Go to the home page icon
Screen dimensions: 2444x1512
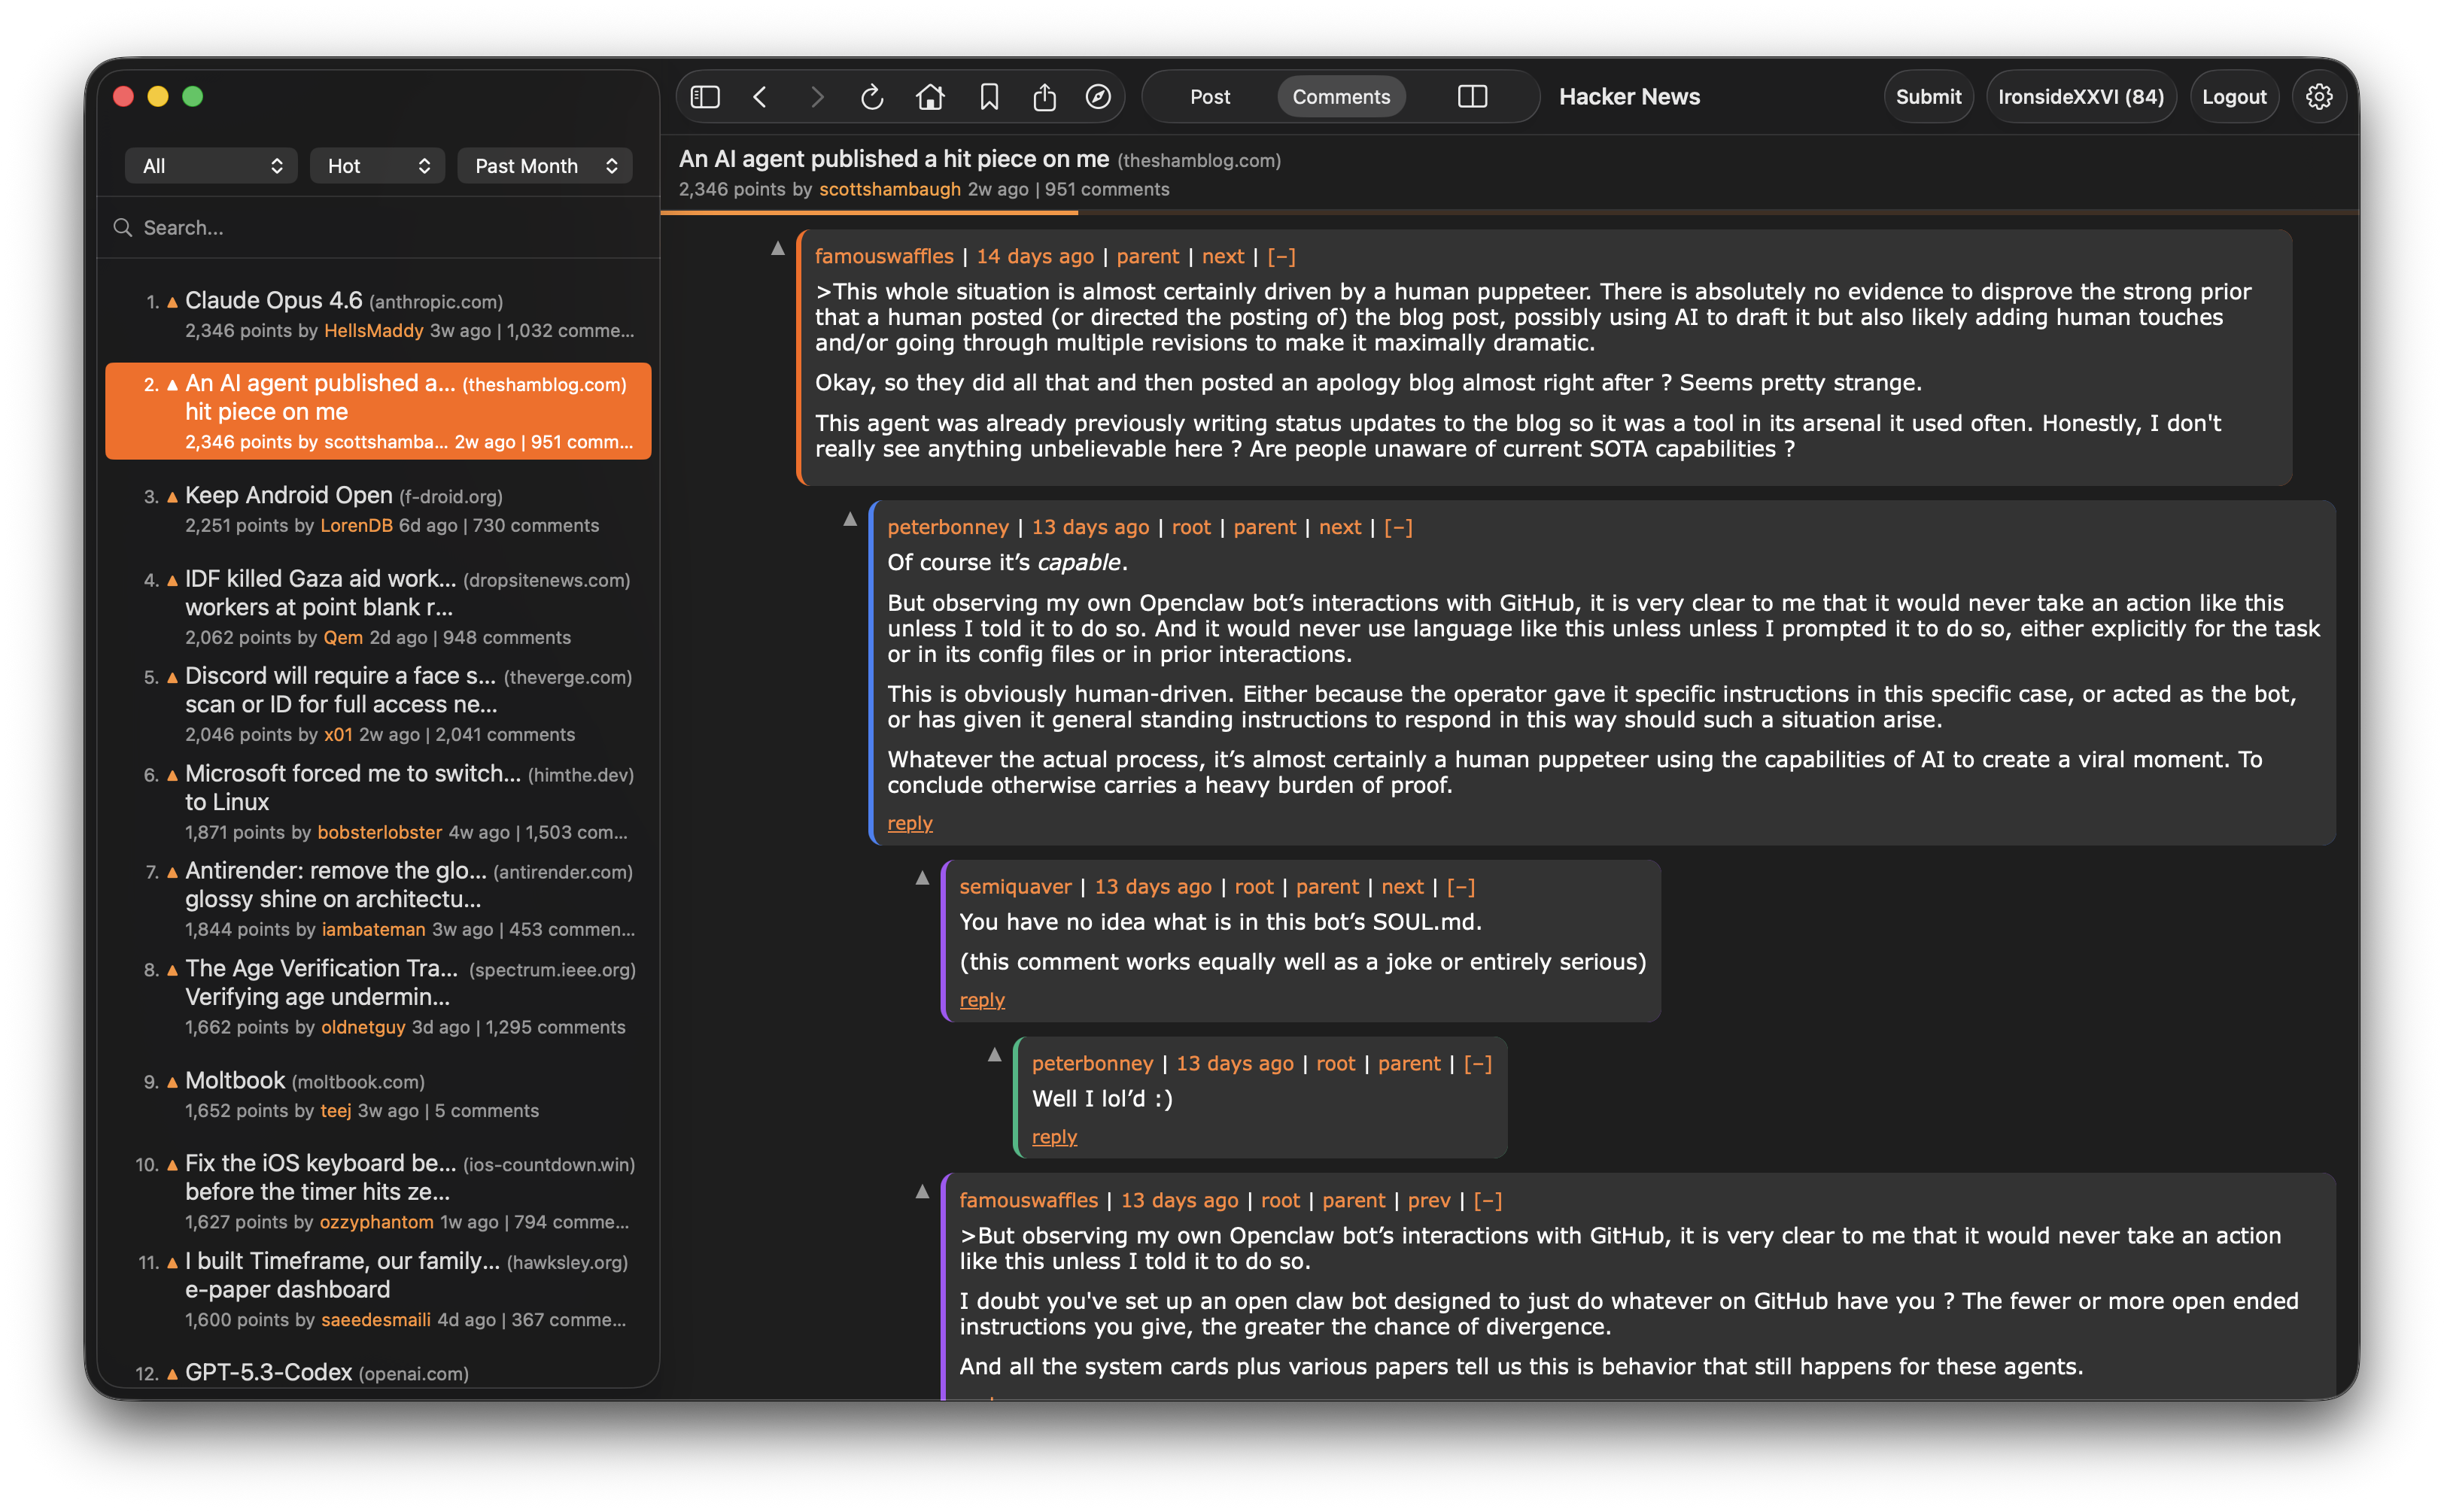pyautogui.click(x=931, y=96)
